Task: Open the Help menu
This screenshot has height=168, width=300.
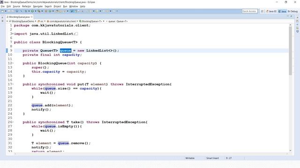Action: (82, 6)
